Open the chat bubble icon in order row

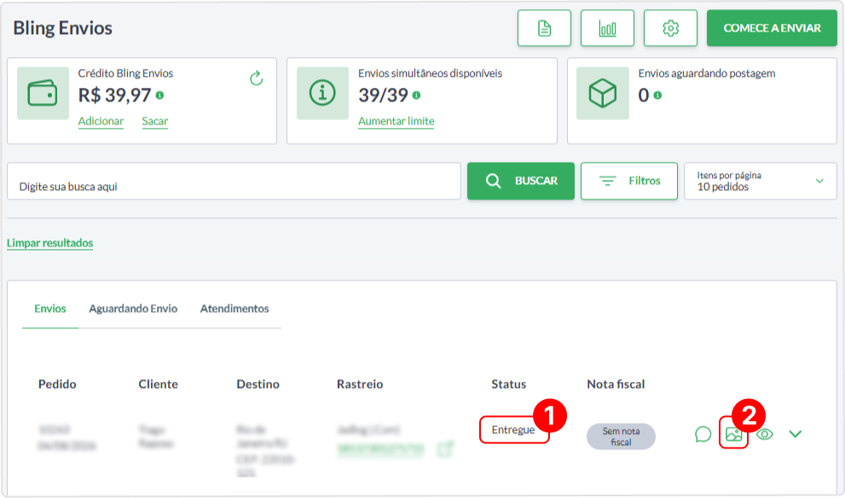703,434
